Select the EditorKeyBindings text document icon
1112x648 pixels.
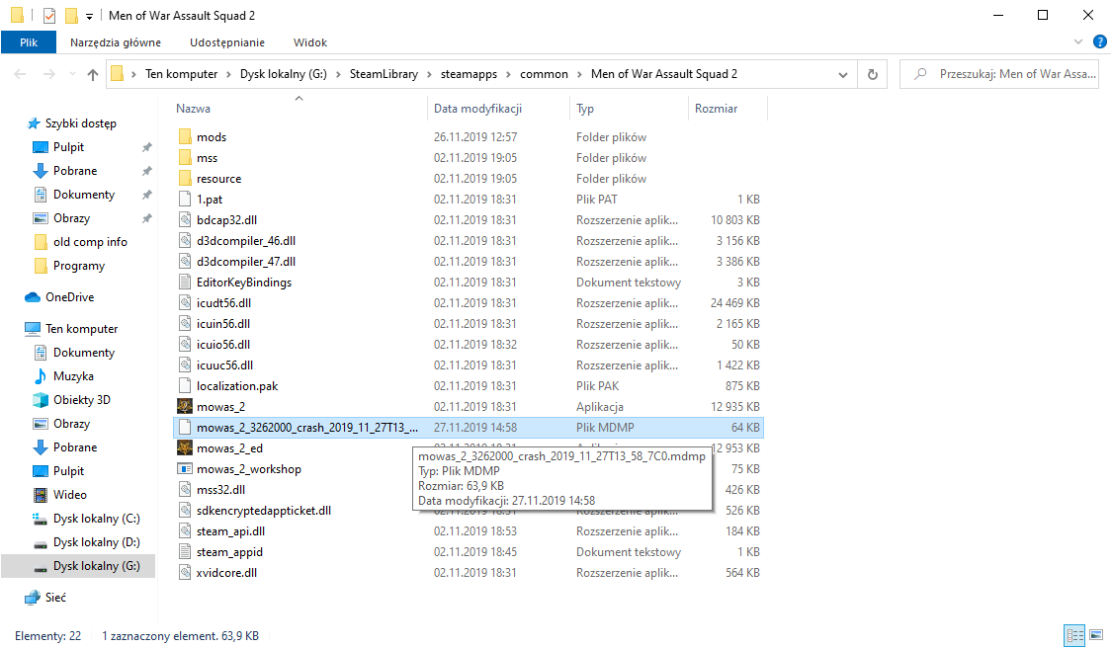click(x=185, y=283)
